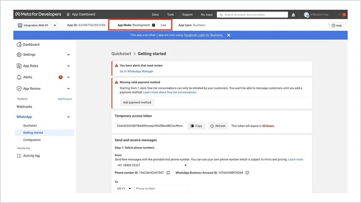
Task: Click the To phone number input field
Action: click(x=161, y=188)
